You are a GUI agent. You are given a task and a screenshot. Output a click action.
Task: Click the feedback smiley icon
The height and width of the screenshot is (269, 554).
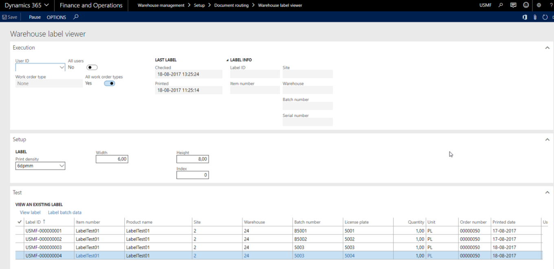[x=526, y=5]
